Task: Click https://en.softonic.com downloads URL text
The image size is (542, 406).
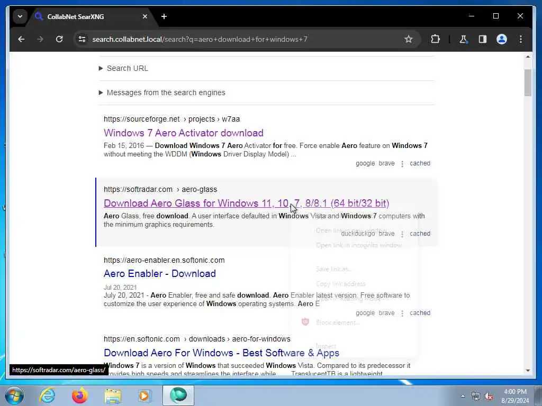Action: coord(197,339)
